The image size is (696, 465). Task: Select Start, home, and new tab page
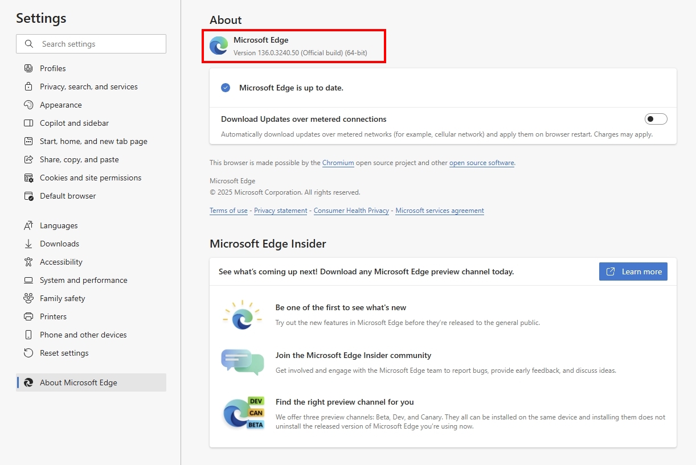(x=91, y=141)
